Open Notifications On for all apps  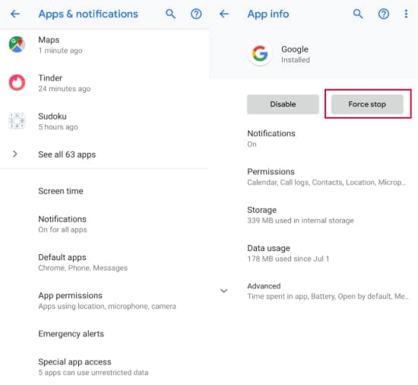coord(105,224)
